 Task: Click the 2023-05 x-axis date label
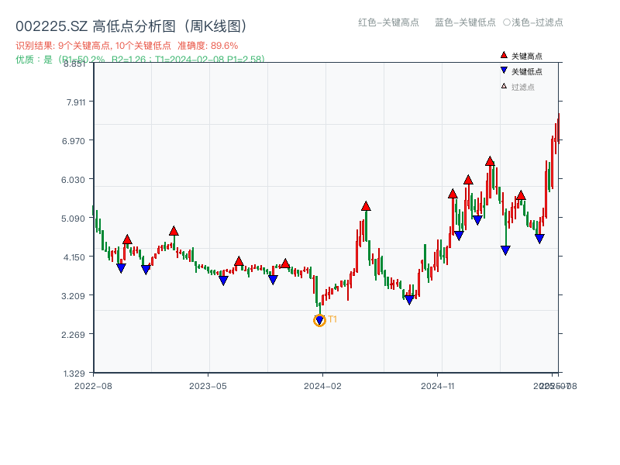pyautogui.click(x=208, y=386)
